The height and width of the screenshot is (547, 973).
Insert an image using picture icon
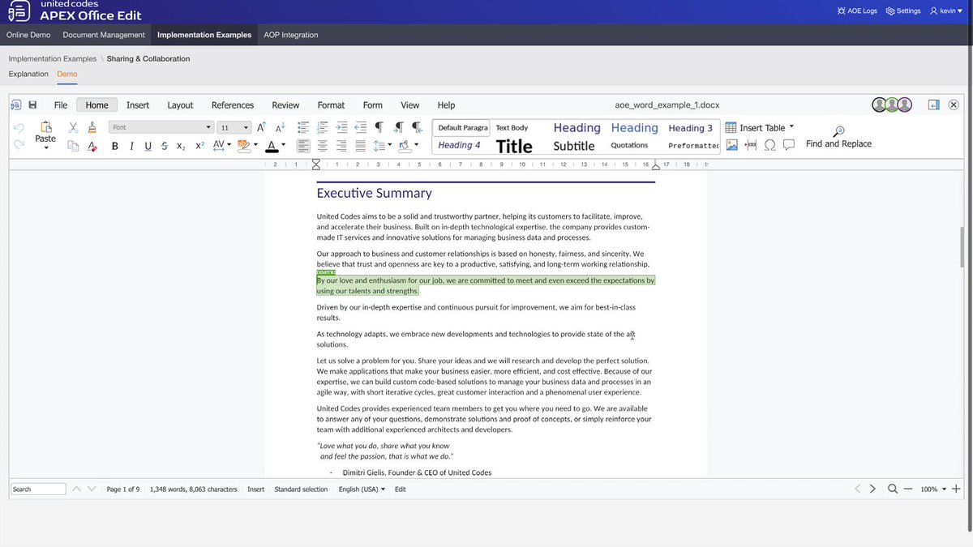click(731, 145)
